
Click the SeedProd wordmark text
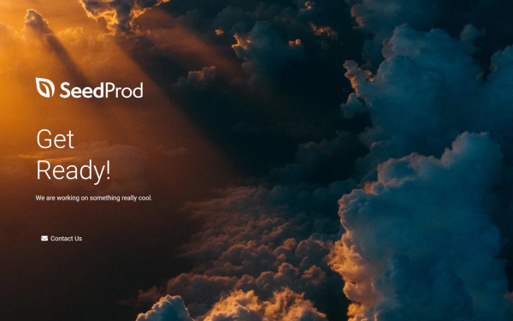[x=102, y=90]
